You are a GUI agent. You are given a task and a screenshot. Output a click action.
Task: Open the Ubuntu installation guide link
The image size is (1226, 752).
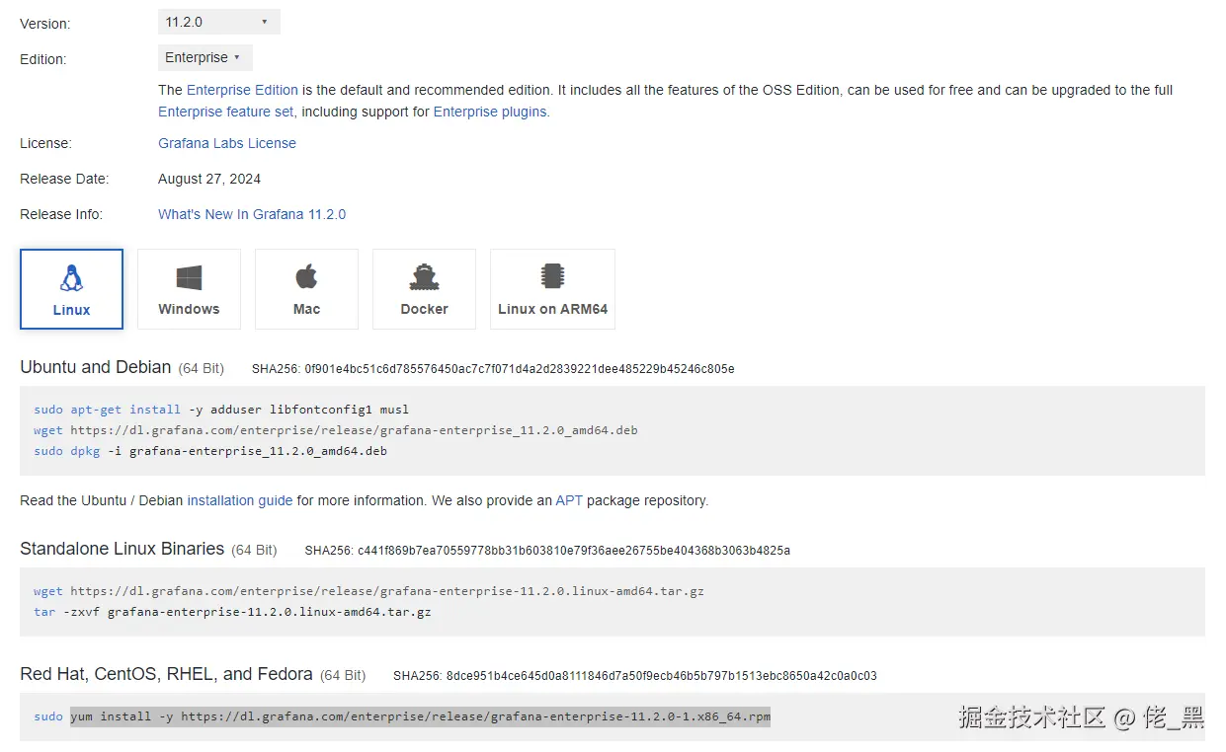pyautogui.click(x=240, y=500)
